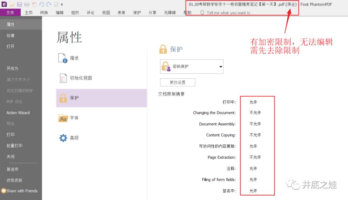This screenshot has height=200, width=348.
Task: Click the printer icon in quick toolbar
Action: click(27, 4)
